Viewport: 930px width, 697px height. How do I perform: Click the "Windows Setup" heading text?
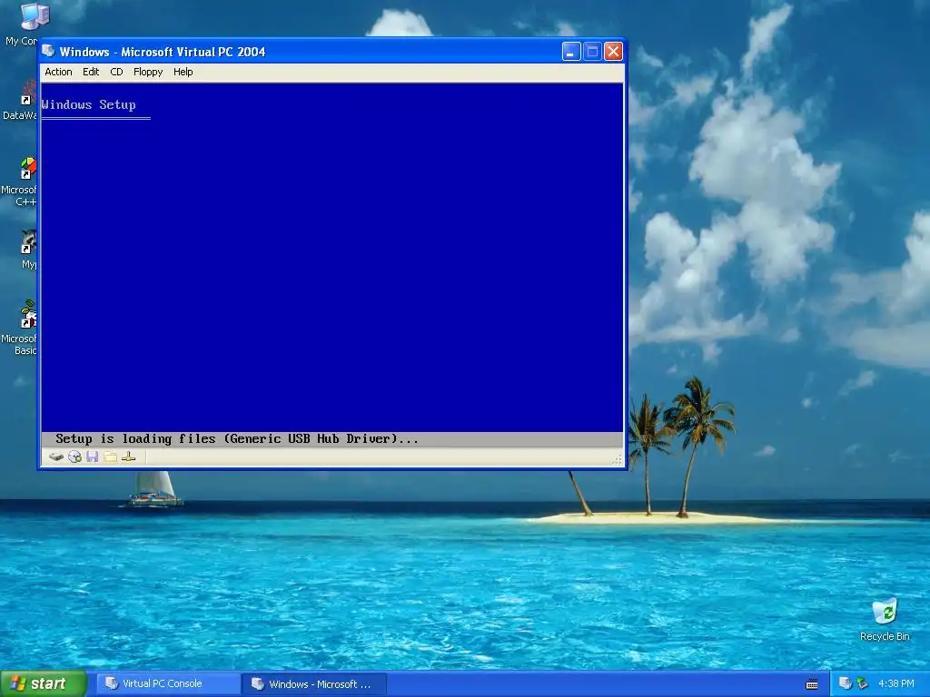[x=89, y=105]
